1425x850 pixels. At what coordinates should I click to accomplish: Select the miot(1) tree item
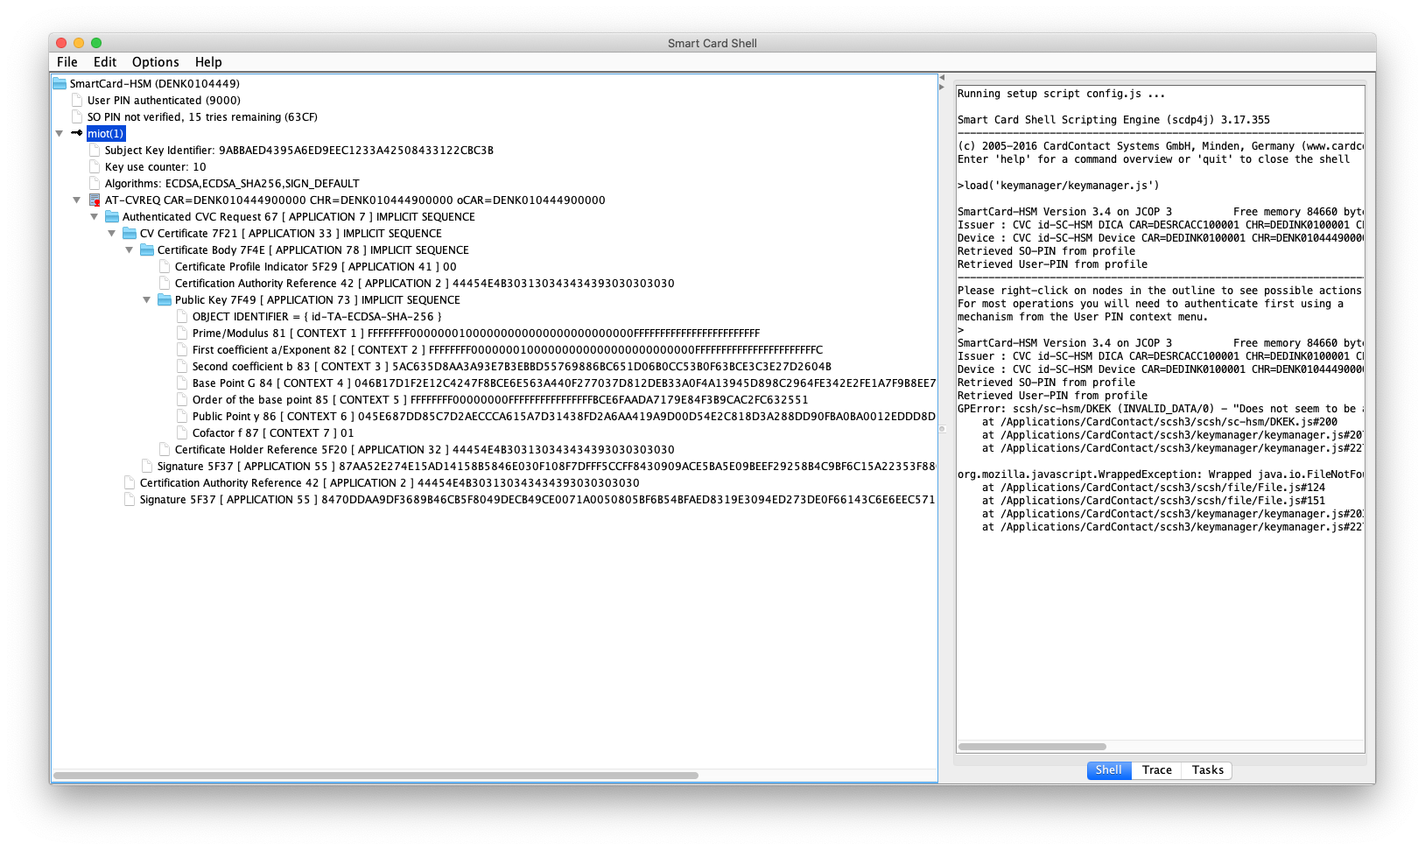coord(105,133)
